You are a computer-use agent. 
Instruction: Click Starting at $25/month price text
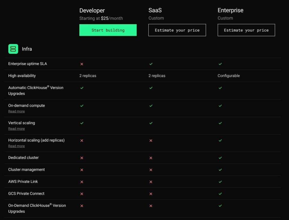click(x=101, y=18)
